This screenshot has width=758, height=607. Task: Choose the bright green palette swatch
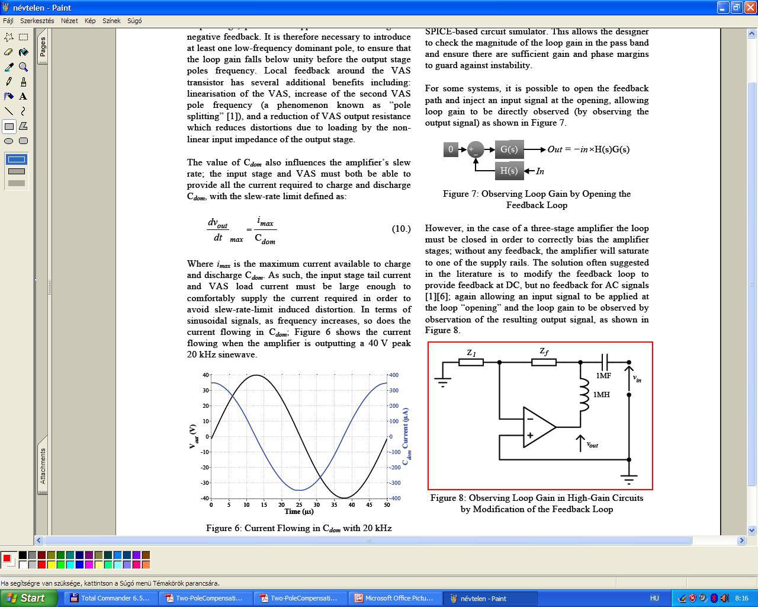point(60,565)
